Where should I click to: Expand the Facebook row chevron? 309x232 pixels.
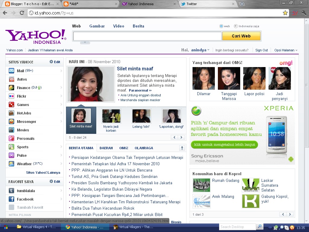pos(61,199)
